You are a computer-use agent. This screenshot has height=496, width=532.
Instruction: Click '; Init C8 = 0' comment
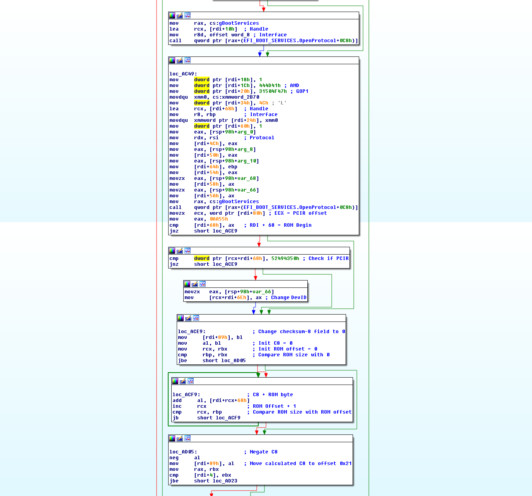(x=273, y=343)
